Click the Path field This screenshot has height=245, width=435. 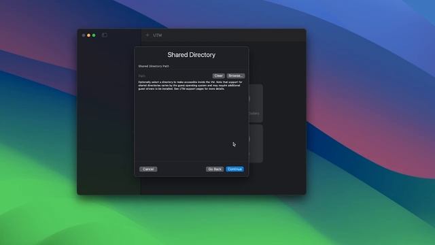tap(175, 76)
